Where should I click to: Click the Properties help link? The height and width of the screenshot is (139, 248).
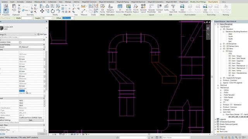point(3,134)
